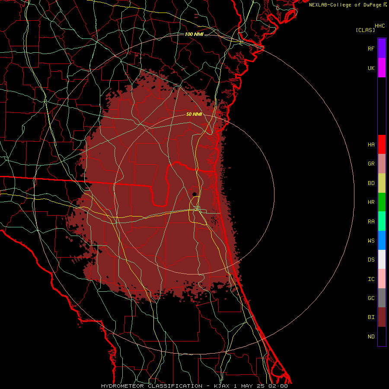Click the 'HR' legend label
This screenshot has width=389, height=389.
(x=371, y=202)
